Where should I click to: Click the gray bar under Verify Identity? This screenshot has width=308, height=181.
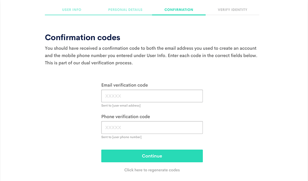(x=232, y=15)
